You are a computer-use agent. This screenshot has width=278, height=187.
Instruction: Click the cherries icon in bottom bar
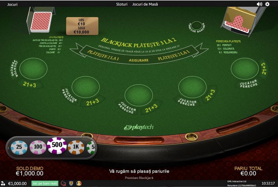coord(3,184)
